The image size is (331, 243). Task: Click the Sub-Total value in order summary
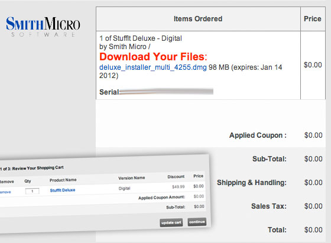(x=313, y=159)
